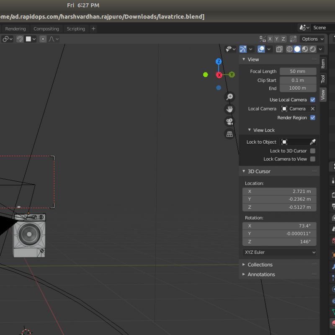This screenshot has height=335, width=335.
Task: Toggle proportional editing button
Action: (x=43, y=39)
